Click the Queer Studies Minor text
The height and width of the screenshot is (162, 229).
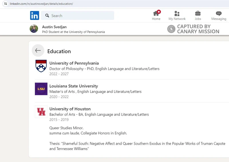tap(66, 128)
